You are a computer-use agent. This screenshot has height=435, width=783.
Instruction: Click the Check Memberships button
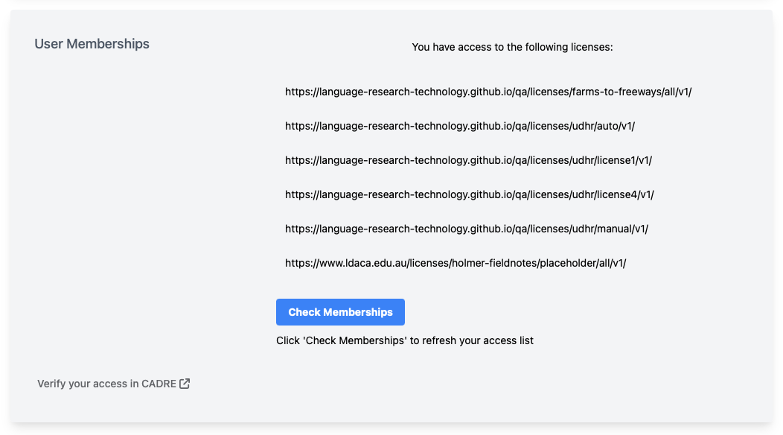340,312
